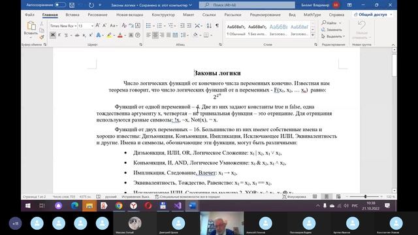Screen dimensions: 418x235
Task: Click the Format Painter brush icon
Action: (x=42, y=37)
